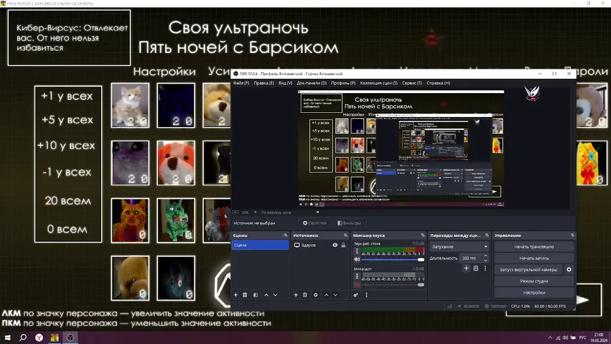Unmute the Микрофон channel

357,285
